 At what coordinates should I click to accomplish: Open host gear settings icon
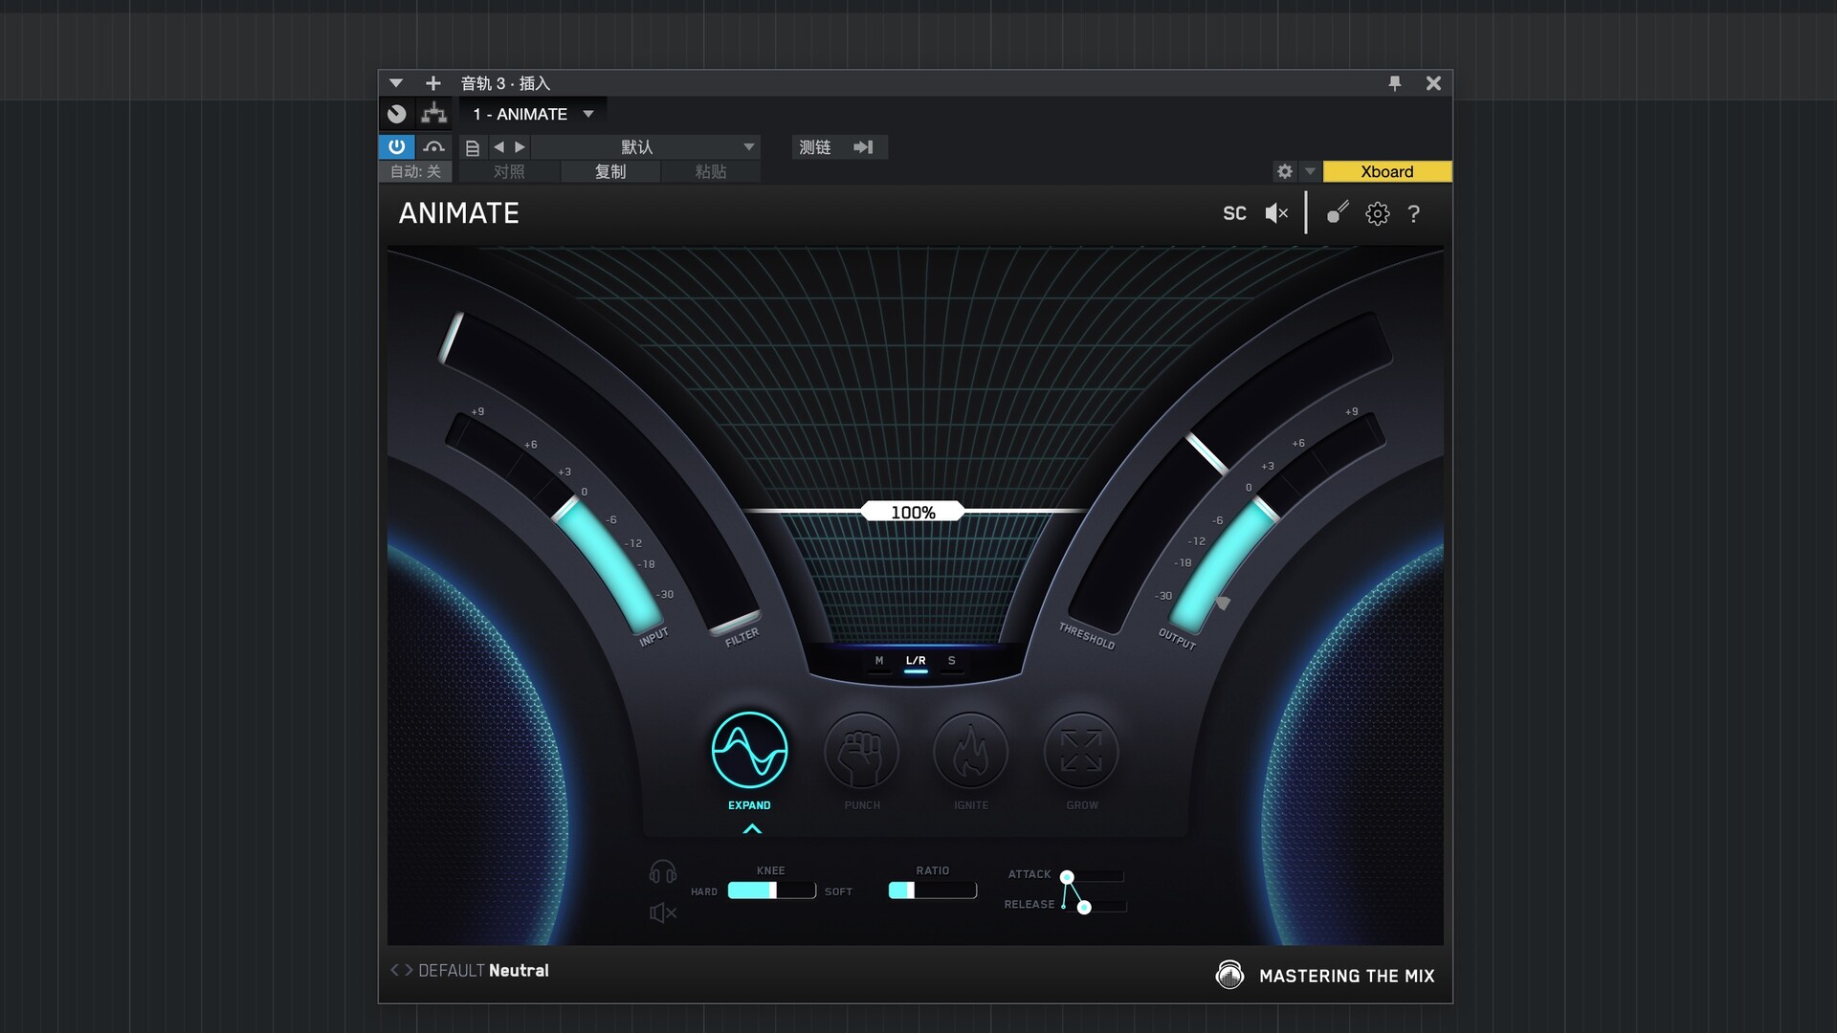(x=1285, y=171)
